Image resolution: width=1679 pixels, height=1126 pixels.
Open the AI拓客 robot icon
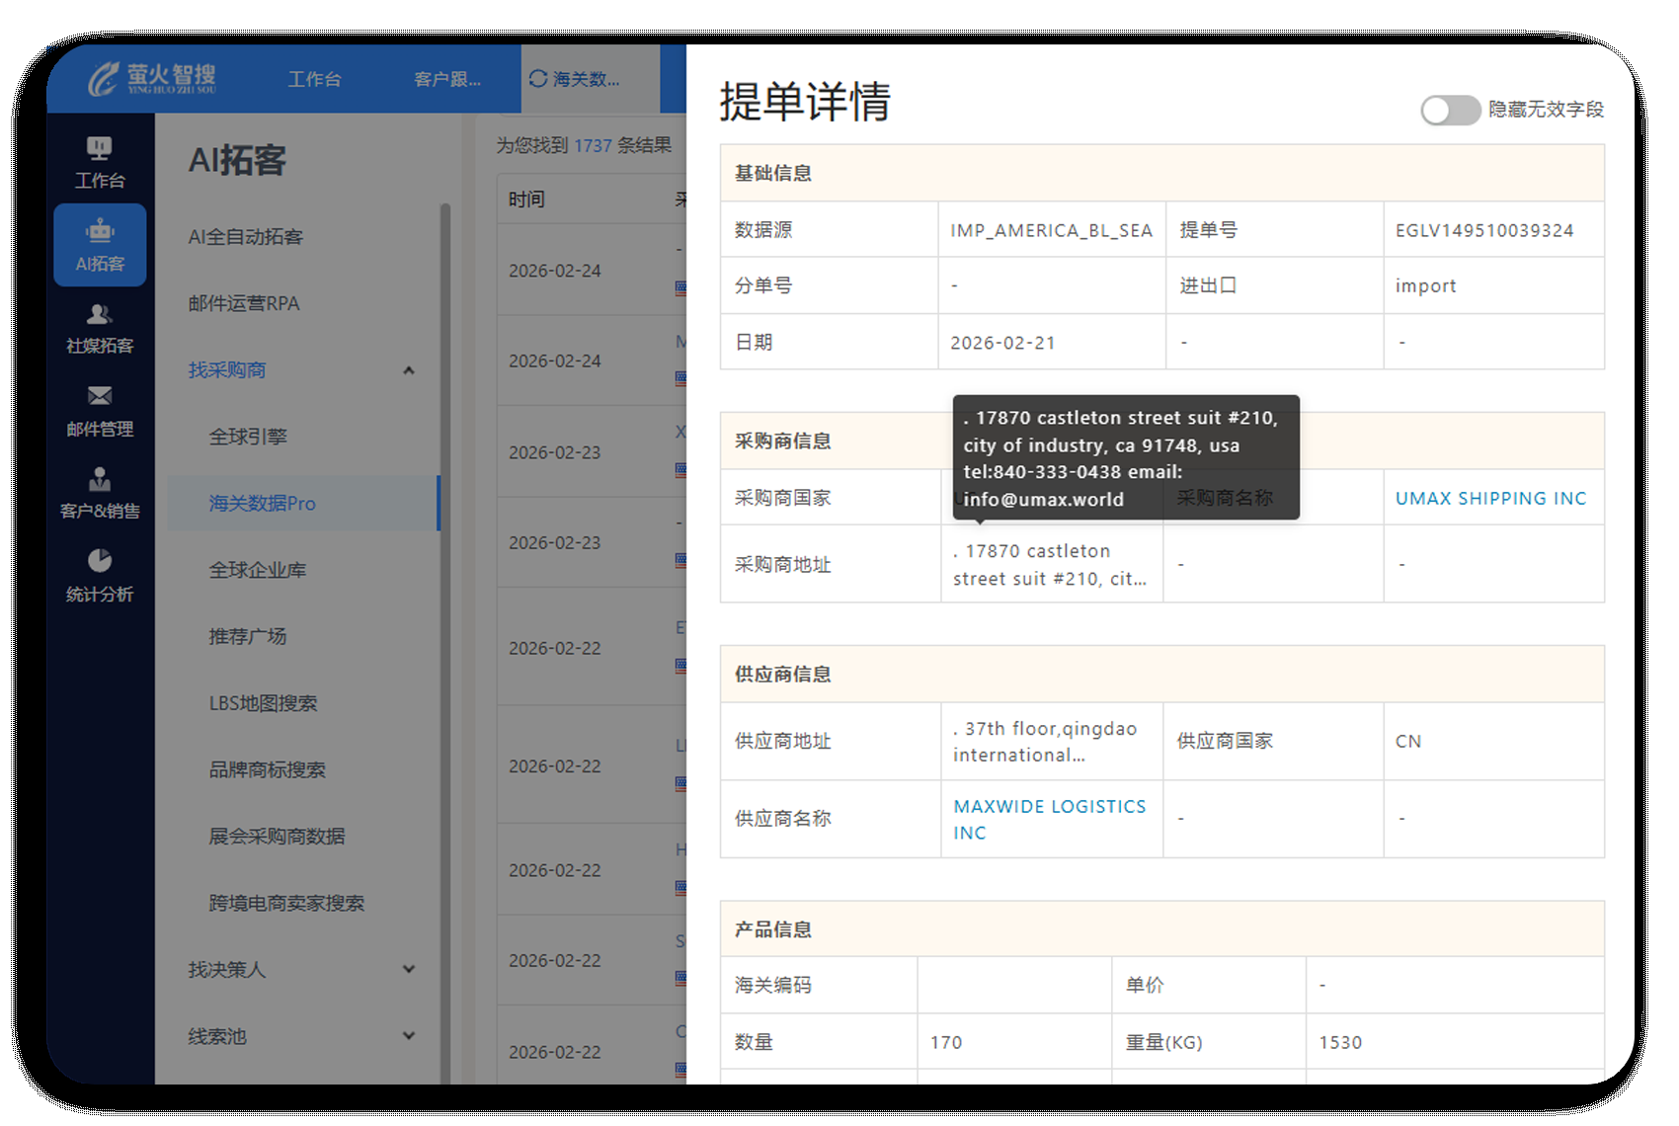coord(100,232)
